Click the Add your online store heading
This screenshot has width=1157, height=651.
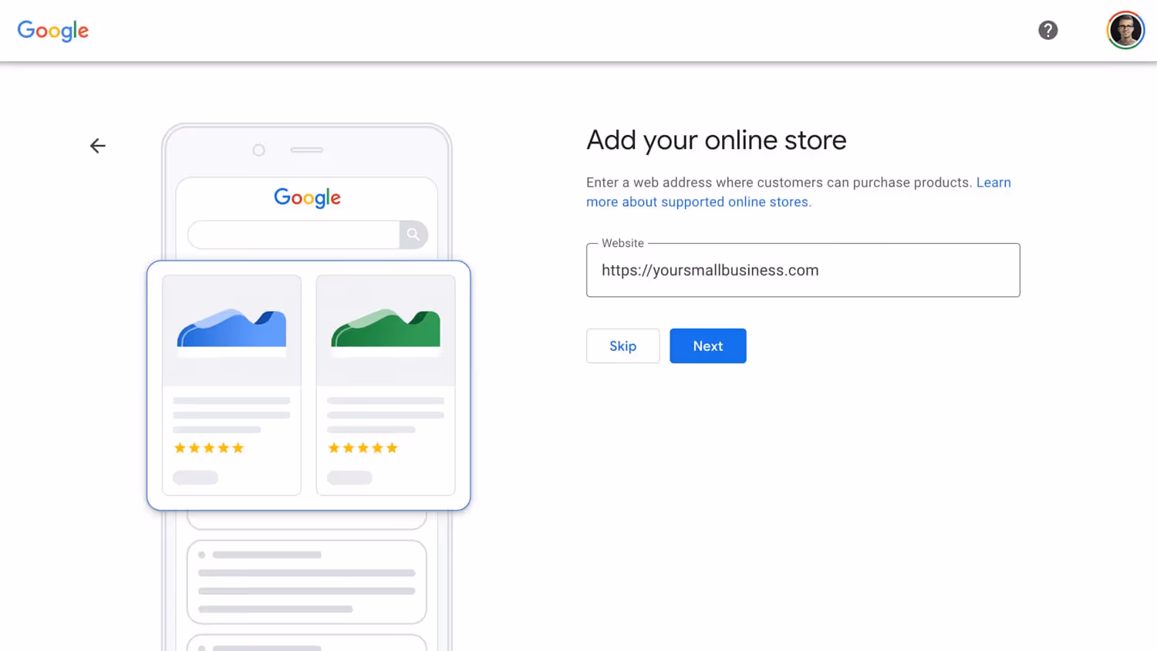(716, 140)
